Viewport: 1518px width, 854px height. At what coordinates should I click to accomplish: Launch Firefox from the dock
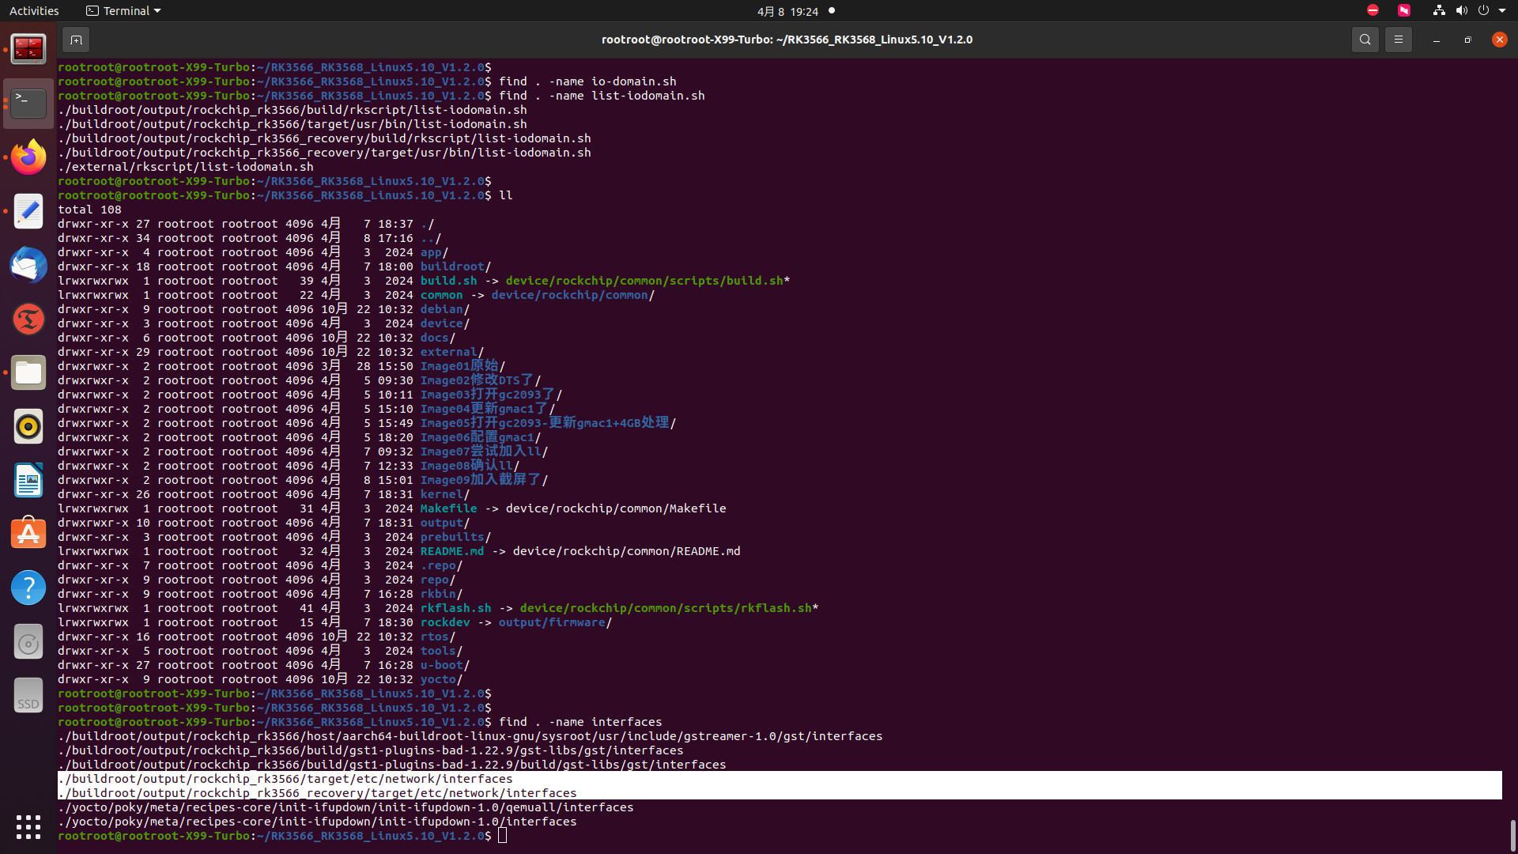click(28, 157)
